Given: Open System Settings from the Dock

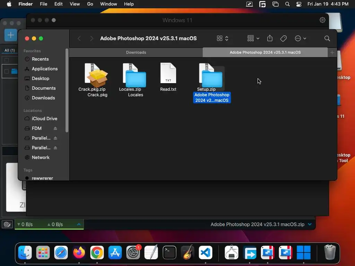Looking at the screenshot, I should point(133,252).
